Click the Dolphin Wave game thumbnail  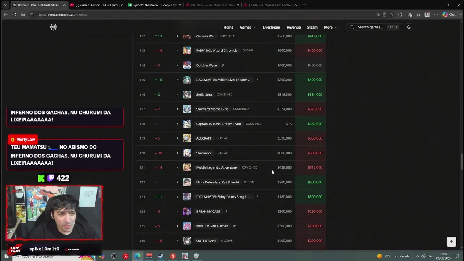[187, 65]
